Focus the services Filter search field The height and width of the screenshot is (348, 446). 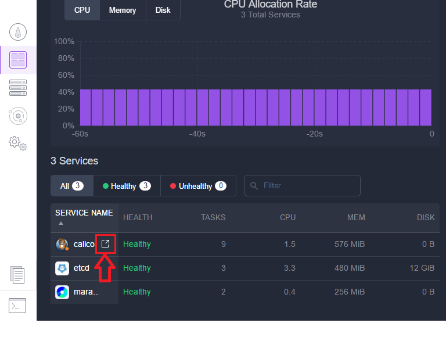click(x=303, y=186)
